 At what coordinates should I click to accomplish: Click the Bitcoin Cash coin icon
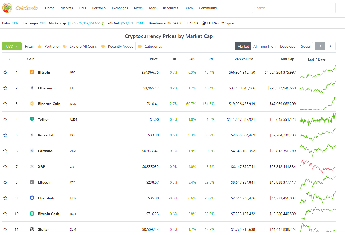pos(32,214)
